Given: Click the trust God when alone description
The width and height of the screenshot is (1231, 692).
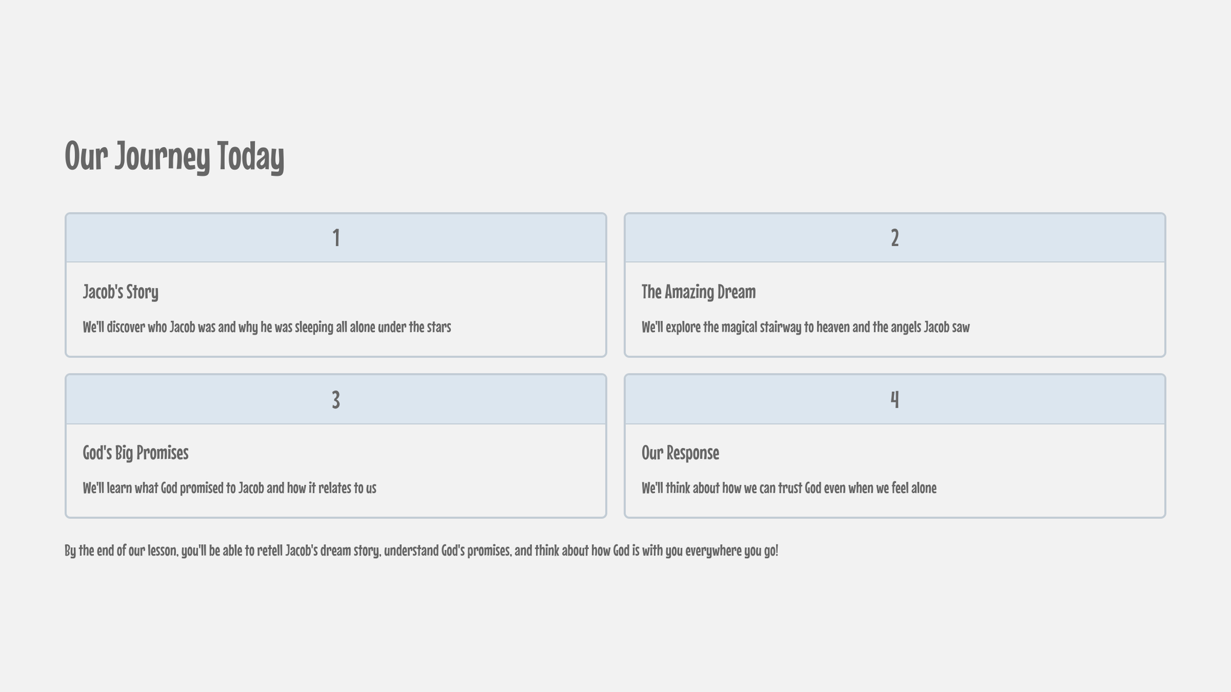Looking at the screenshot, I should tap(789, 488).
